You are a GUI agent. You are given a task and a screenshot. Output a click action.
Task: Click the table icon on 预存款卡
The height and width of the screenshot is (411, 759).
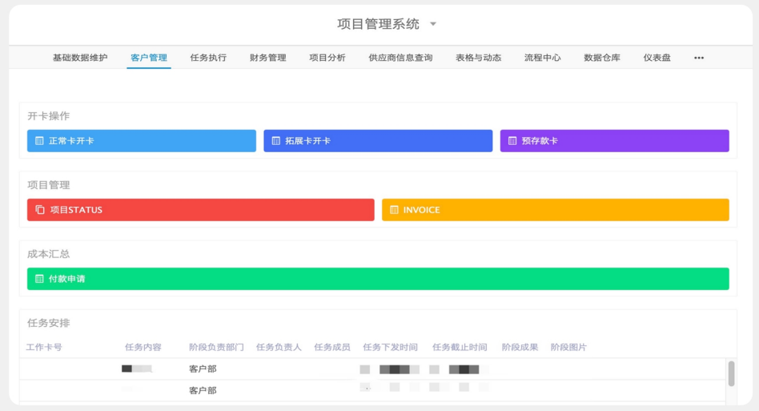(x=512, y=141)
